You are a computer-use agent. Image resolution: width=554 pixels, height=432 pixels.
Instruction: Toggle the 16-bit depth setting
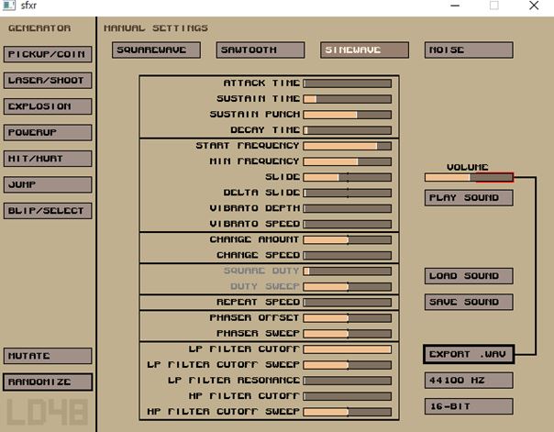pos(469,405)
